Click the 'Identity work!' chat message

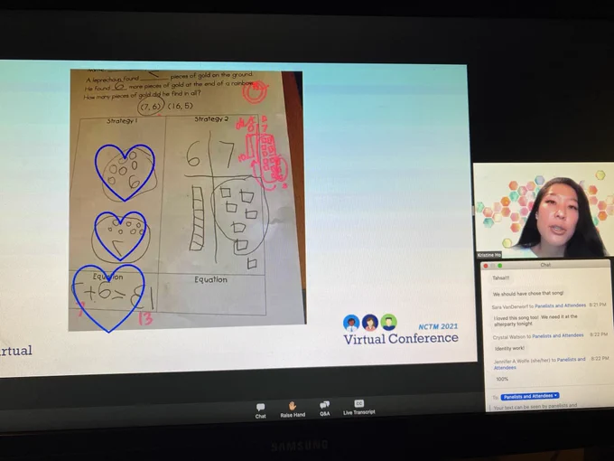click(x=509, y=348)
